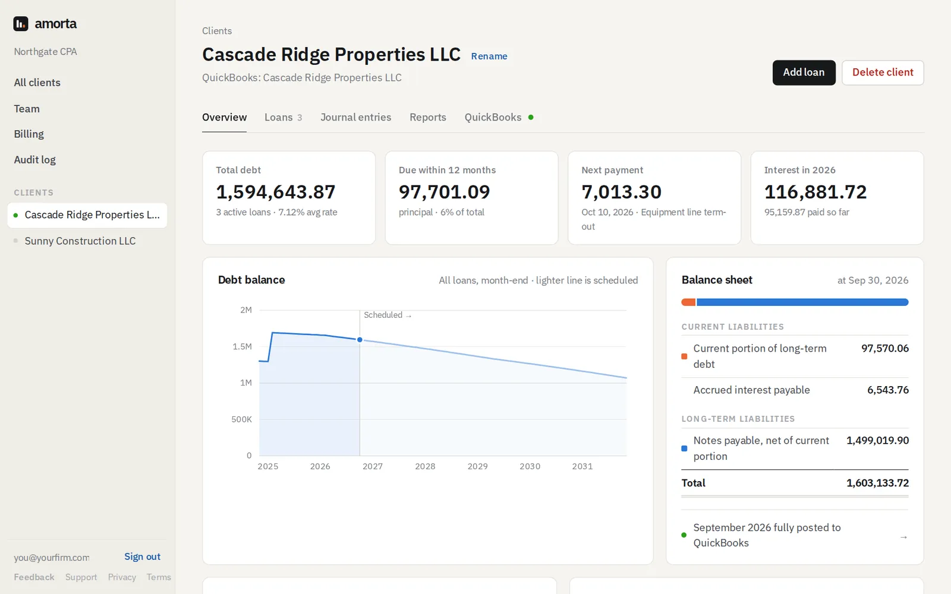Click the Current portion of long-term debt row
The width and height of the screenshot is (951, 594).
(x=795, y=356)
